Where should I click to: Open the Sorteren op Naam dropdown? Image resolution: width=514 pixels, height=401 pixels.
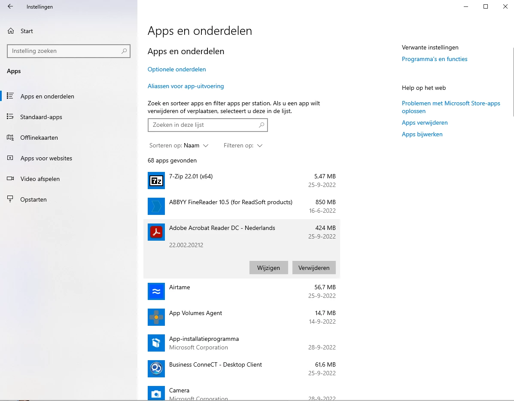[x=179, y=145]
